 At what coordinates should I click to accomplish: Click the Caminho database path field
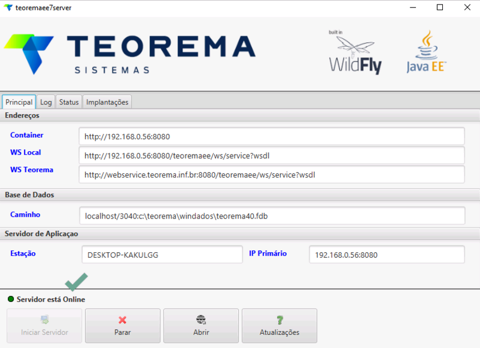pos(272,216)
